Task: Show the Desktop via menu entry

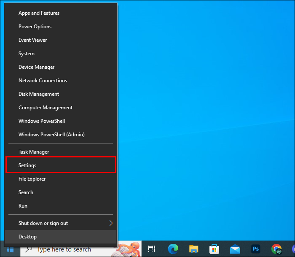Action: (x=28, y=237)
